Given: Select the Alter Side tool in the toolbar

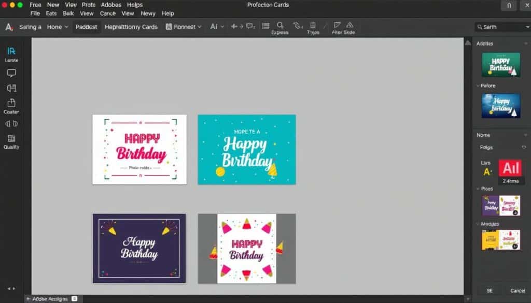Looking at the screenshot, I should pos(343,26).
